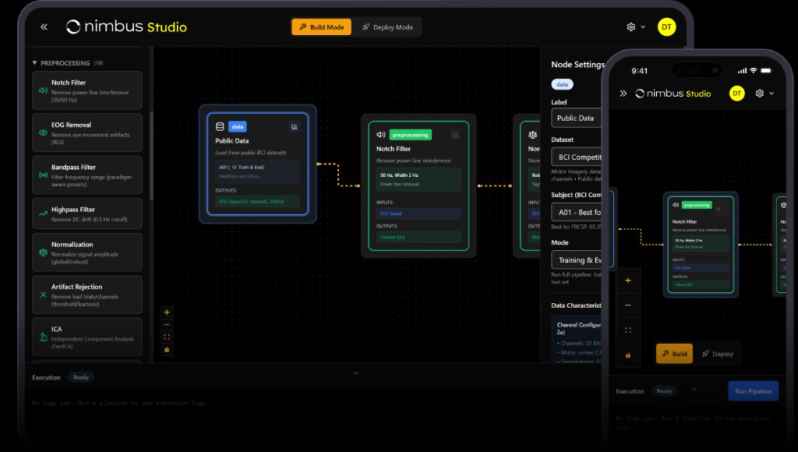Open the Dataset dropdown showing BCI Competition
Image resolution: width=798 pixels, height=452 pixels.
tap(577, 157)
